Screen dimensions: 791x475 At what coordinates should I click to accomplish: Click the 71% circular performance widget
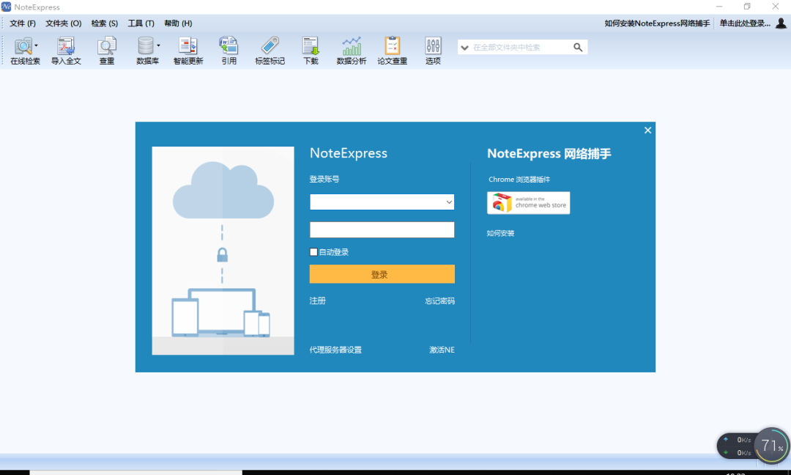[771, 445]
